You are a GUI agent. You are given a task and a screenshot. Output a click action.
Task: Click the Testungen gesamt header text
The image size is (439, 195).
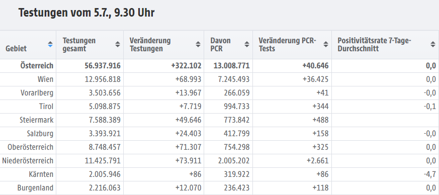(79, 45)
